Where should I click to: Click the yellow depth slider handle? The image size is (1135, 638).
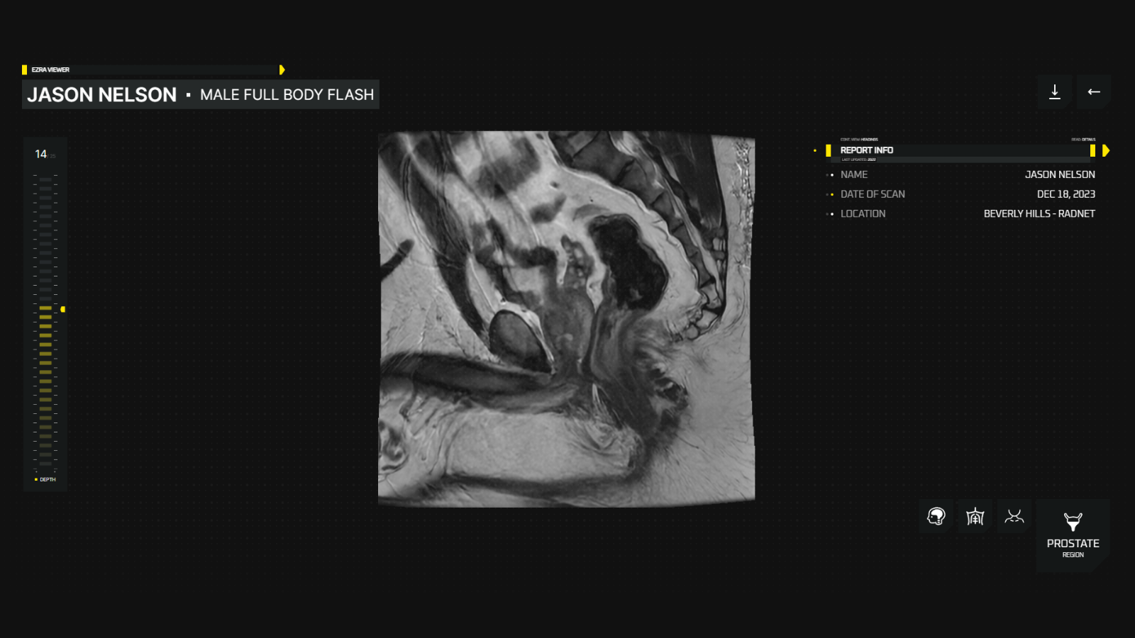click(63, 309)
